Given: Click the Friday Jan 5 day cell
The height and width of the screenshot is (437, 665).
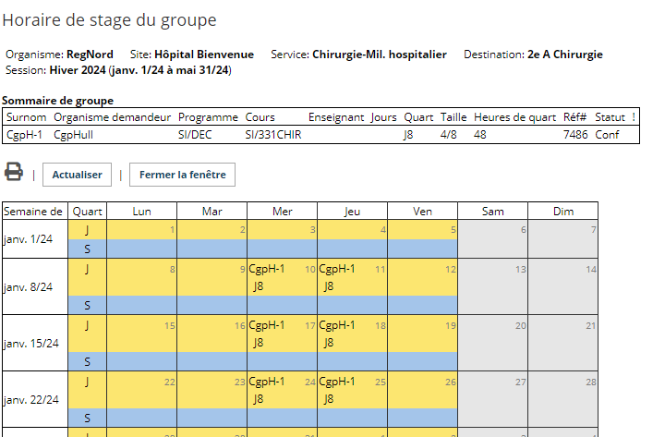Looking at the screenshot, I should 422,230.
